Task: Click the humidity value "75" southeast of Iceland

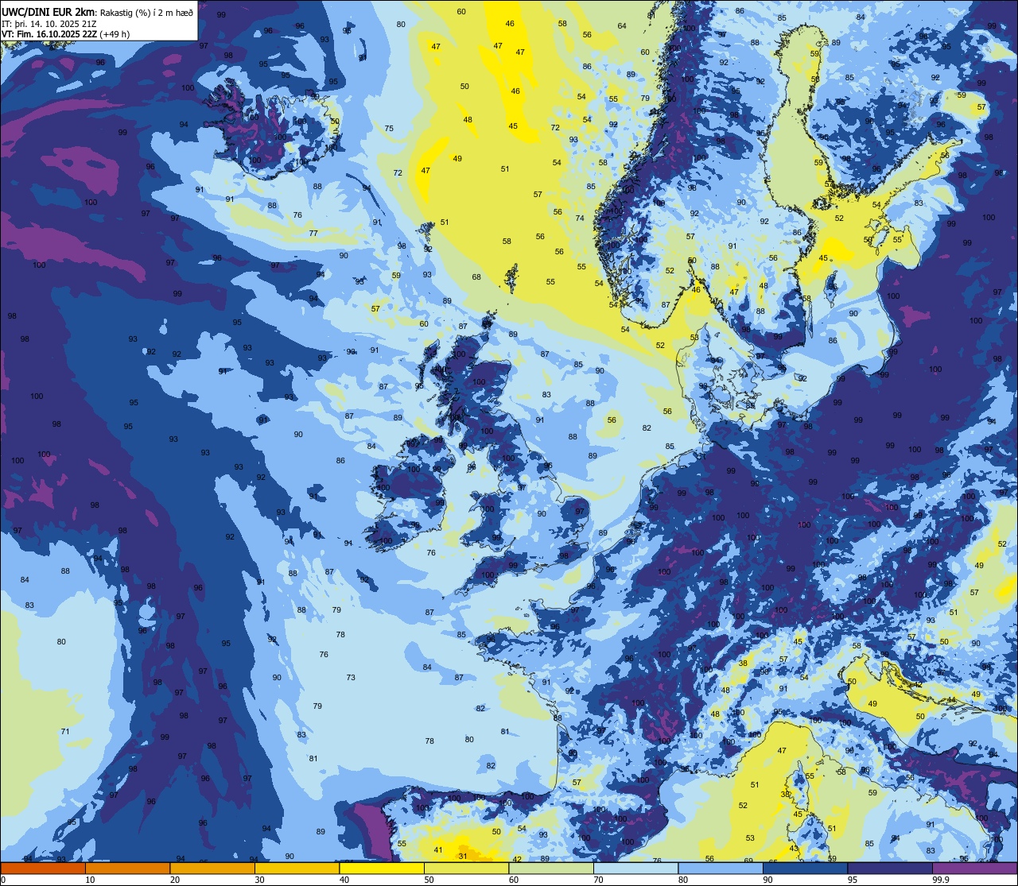Action: (x=389, y=128)
